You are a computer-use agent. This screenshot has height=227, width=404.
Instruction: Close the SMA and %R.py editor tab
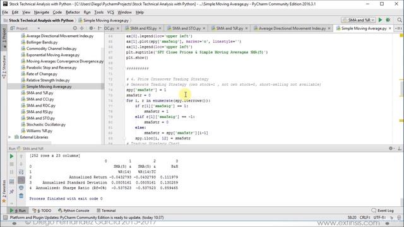(246, 28)
